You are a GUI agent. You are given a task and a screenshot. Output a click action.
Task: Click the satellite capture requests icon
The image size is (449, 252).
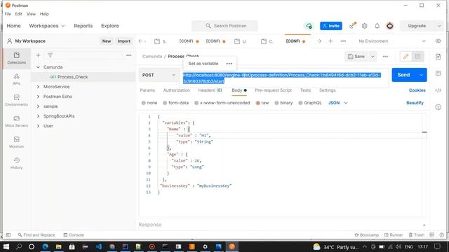click(x=352, y=26)
